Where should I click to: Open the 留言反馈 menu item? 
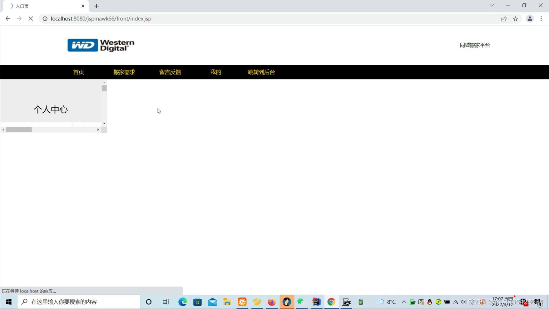pos(170,72)
